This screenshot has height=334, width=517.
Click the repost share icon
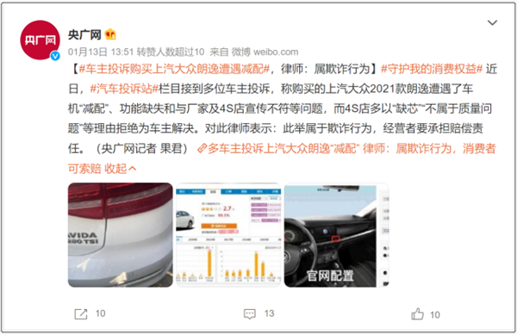[81, 314]
